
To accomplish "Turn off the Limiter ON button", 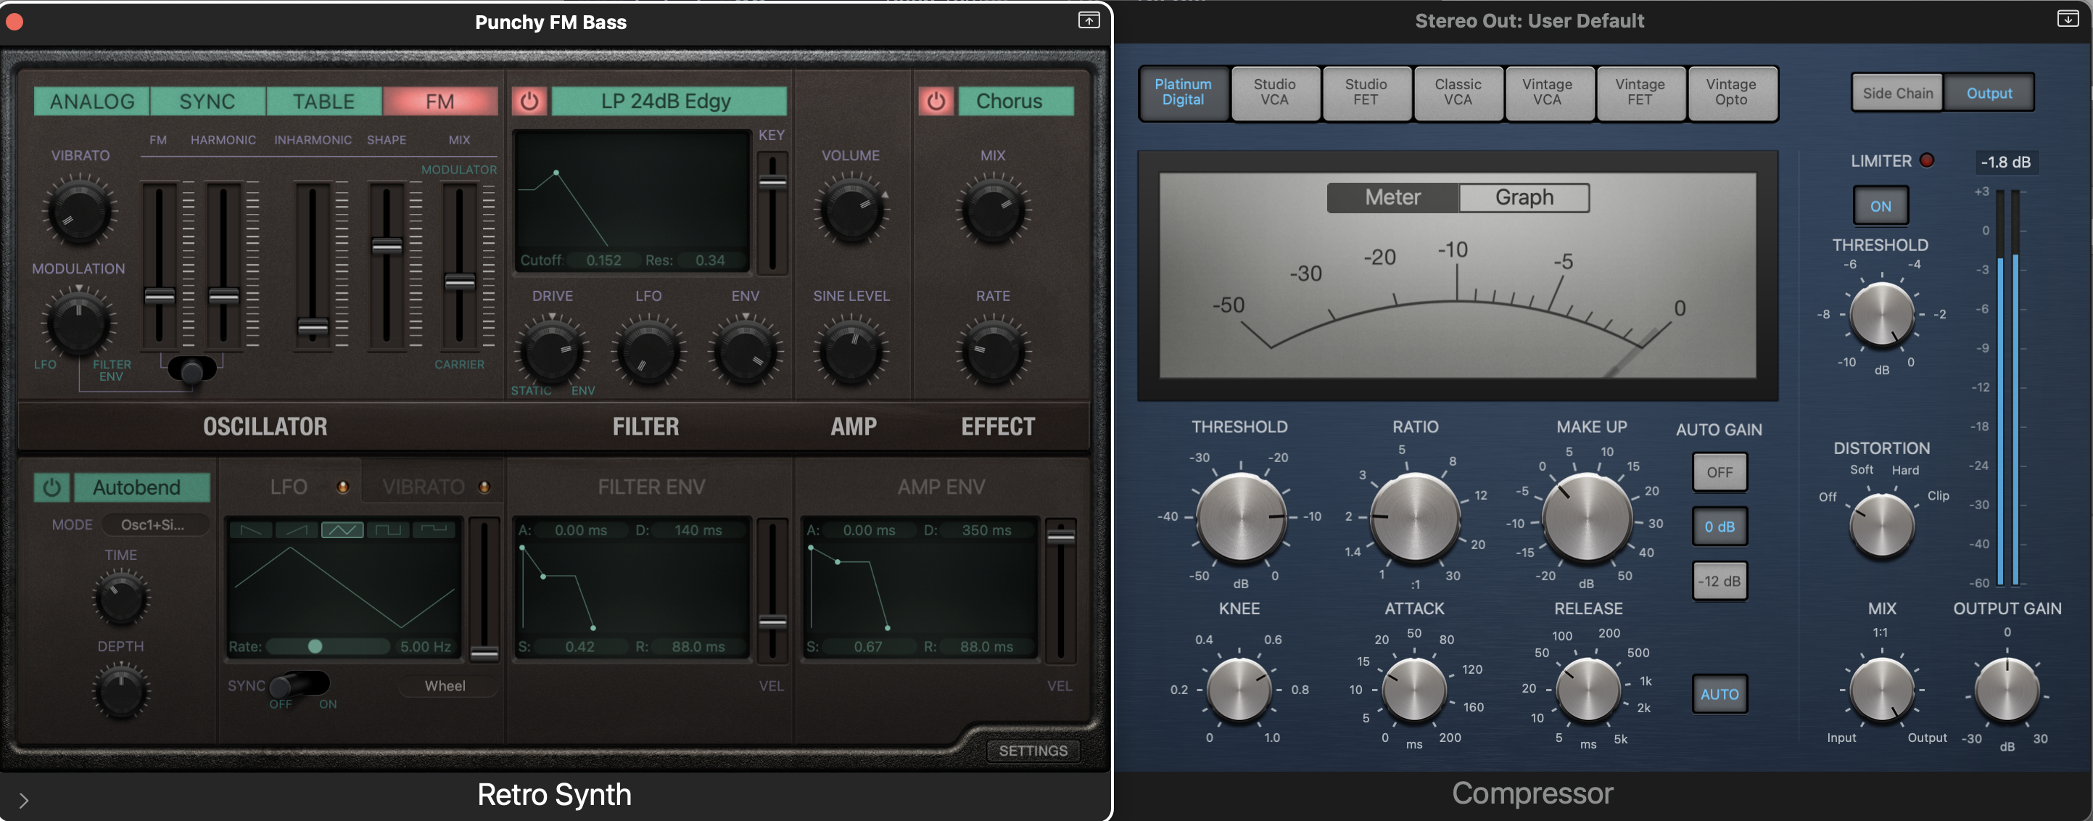I will 1880,206.
